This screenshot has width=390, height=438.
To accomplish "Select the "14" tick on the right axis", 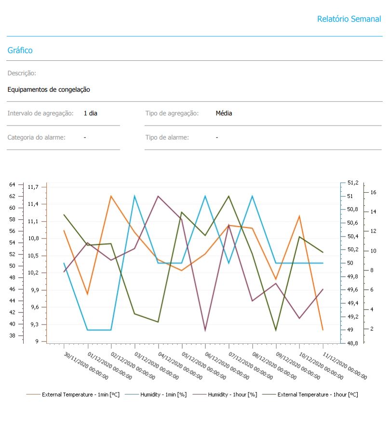I will click(x=373, y=212).
